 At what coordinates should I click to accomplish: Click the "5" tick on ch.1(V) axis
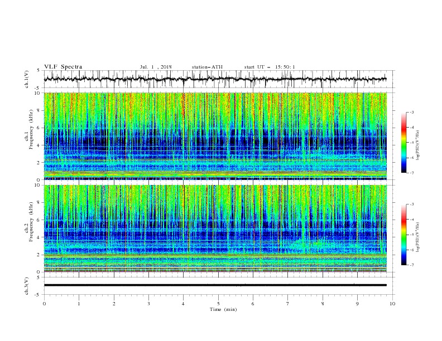click(x=39, y=70)
